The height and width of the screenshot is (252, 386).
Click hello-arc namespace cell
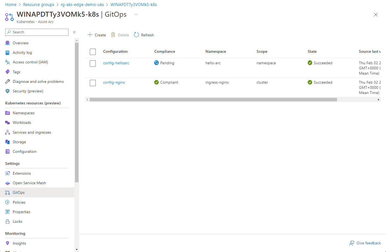[x=213, y=63]
